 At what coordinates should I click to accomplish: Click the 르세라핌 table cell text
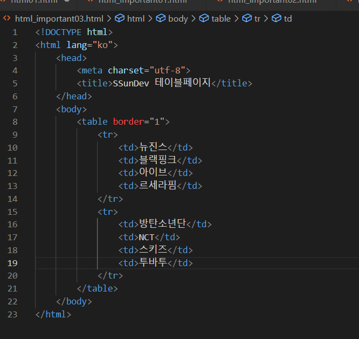pos(158,185)
